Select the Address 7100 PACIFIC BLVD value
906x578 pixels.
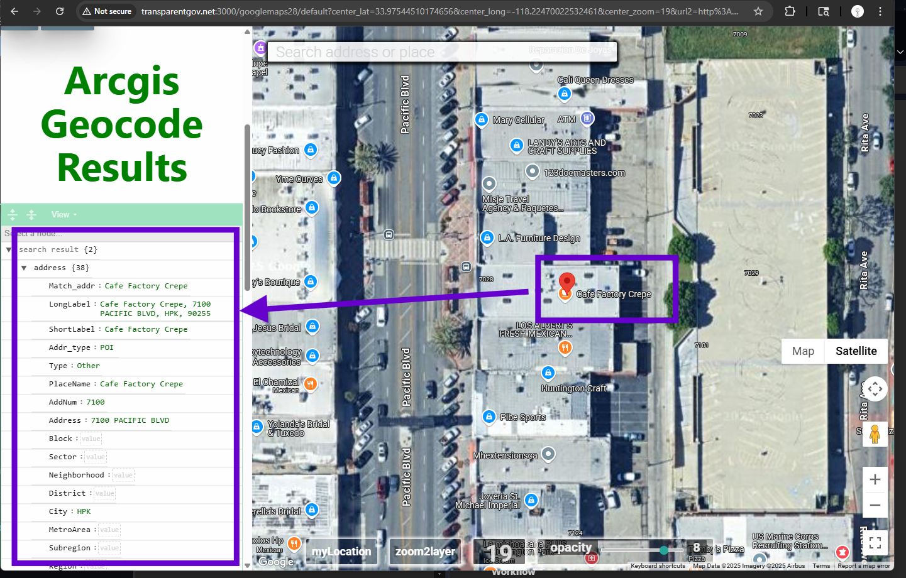130,420
